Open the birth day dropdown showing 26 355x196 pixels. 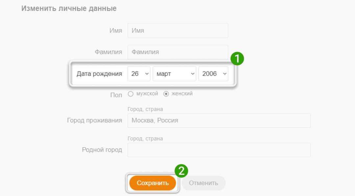click(139, 74)
